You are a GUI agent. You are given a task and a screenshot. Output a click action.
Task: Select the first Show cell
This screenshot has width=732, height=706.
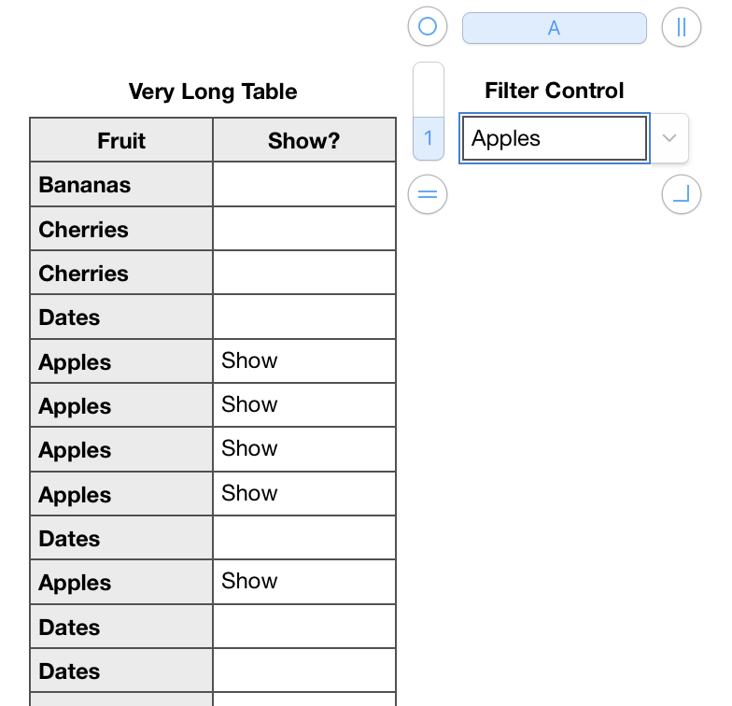click(x=303, y=361)
